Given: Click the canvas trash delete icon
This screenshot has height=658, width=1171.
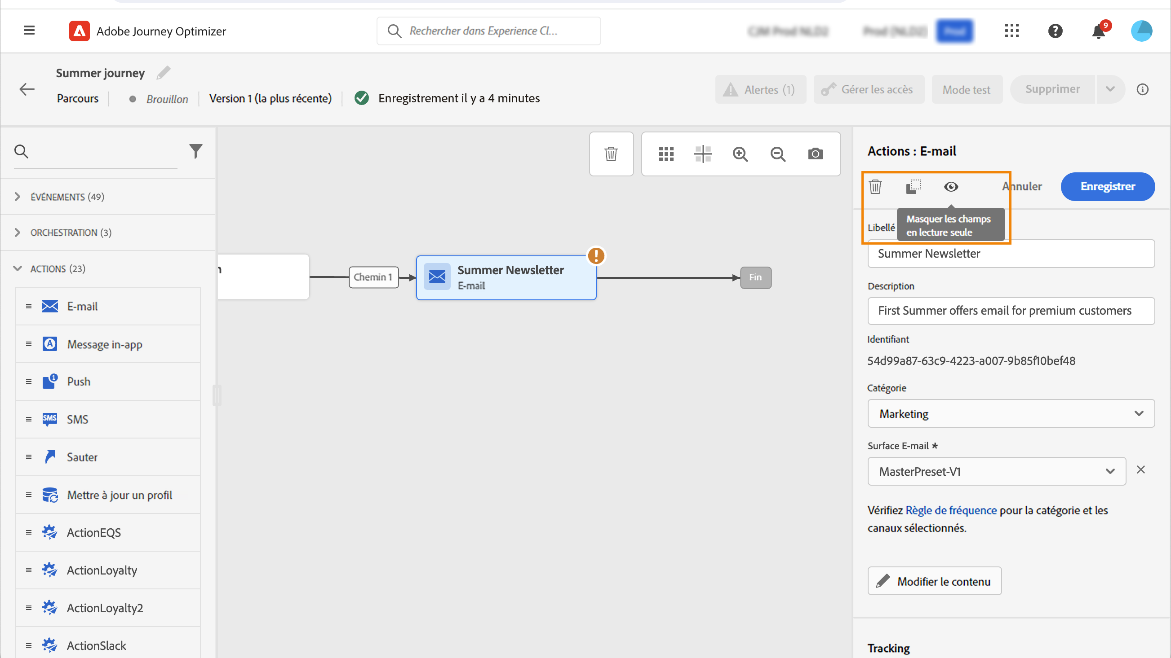Looking at the screenshot, I should (x=611, y=154).
